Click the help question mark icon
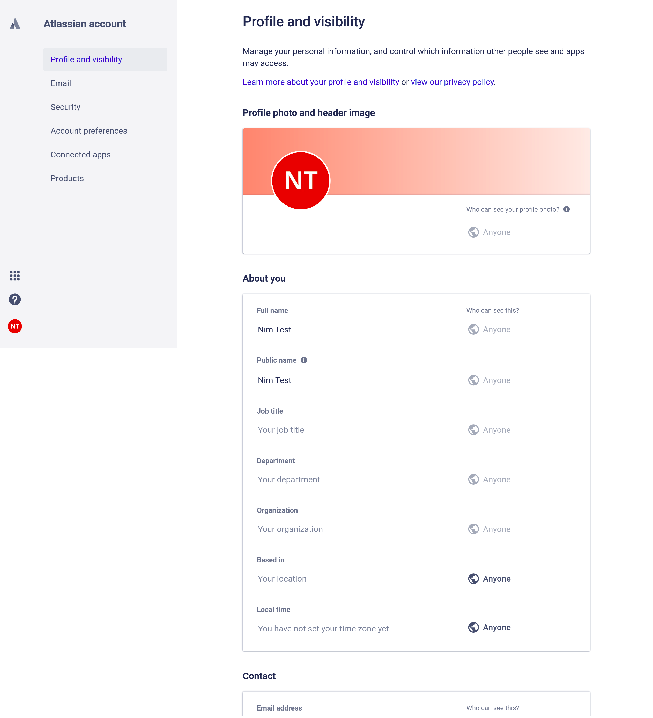 tap(14, 300)
